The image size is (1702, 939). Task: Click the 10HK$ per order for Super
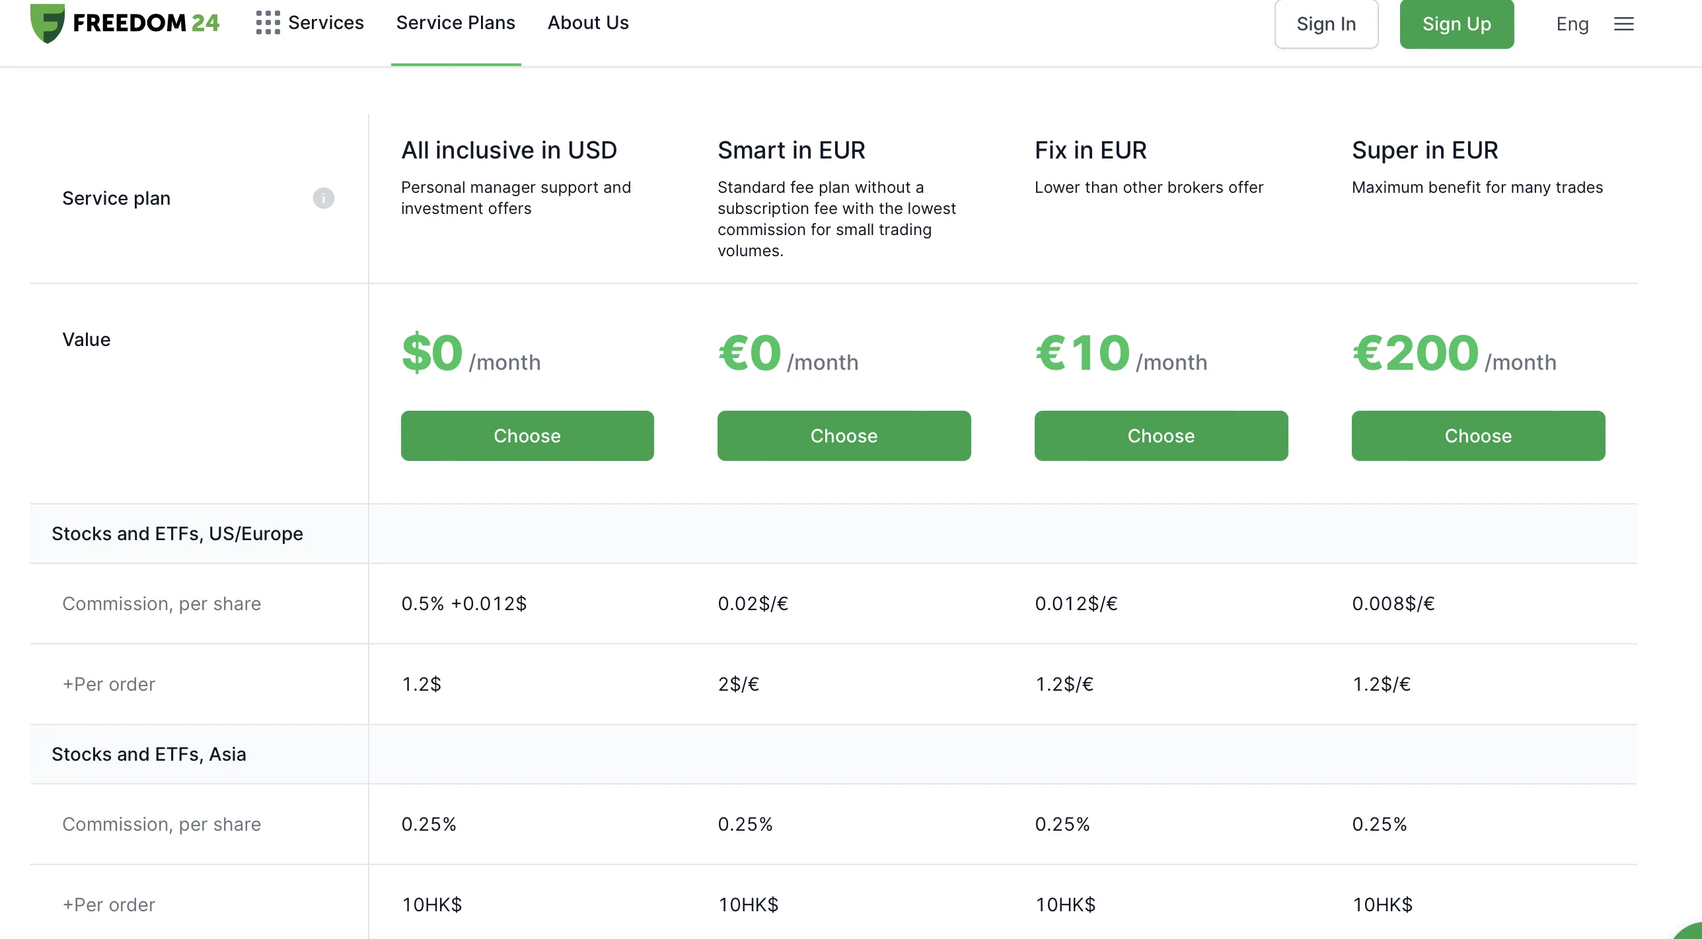[1382, 905]
